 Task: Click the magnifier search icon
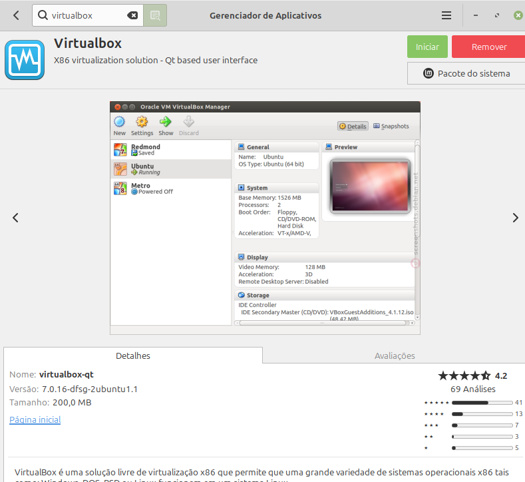[43, 15]
